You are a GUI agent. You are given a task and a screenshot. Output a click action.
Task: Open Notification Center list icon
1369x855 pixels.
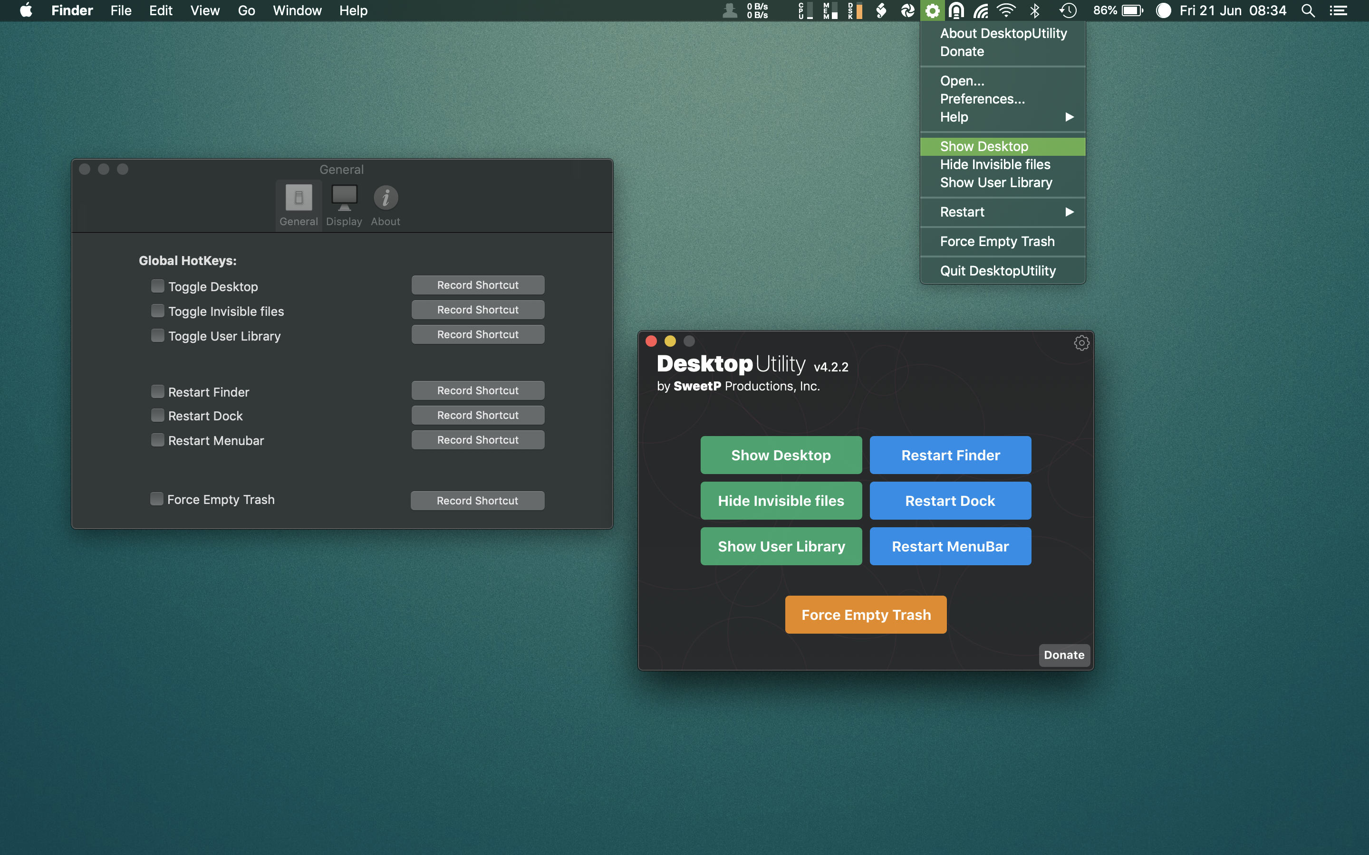point(1338,11)
